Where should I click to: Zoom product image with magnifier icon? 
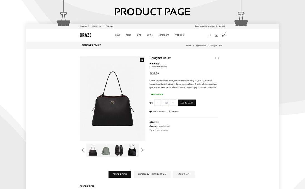pyautogui.click(x=142, y=60)
